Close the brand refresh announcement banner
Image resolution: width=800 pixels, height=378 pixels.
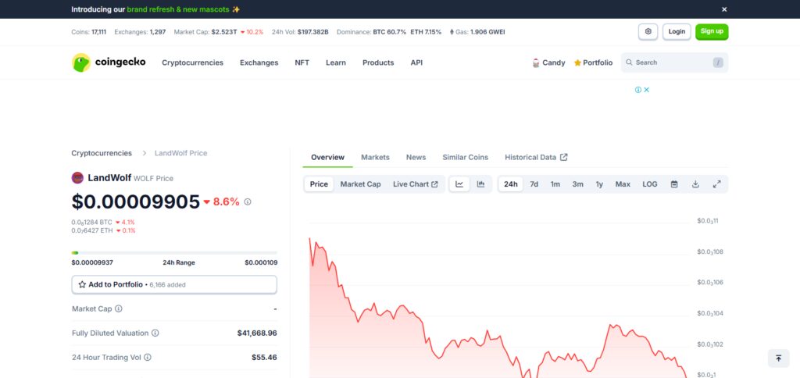[724, 9]
